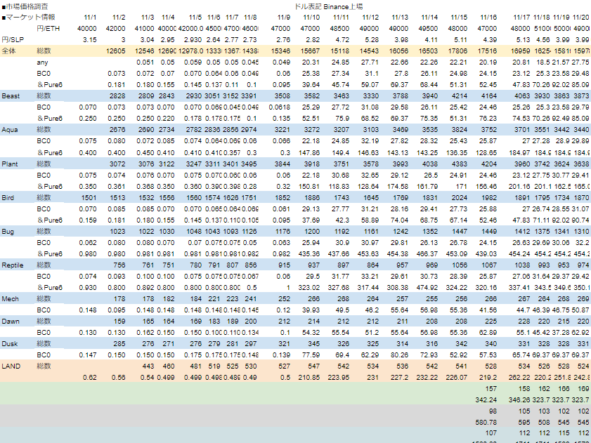Click Beast BC0 value 0.0618 under 11/9
Image resolution: width=591 pixels, height=443 pixels.
(280, 107)
